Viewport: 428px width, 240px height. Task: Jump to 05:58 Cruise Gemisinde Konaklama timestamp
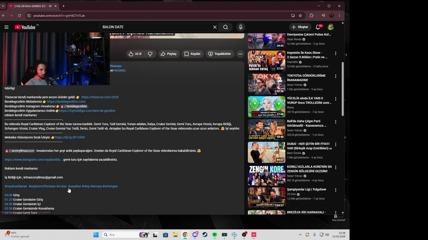[8, 209]
